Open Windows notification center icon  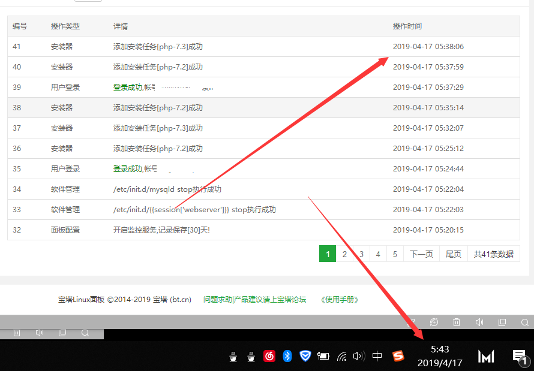[x=520, y=357]
